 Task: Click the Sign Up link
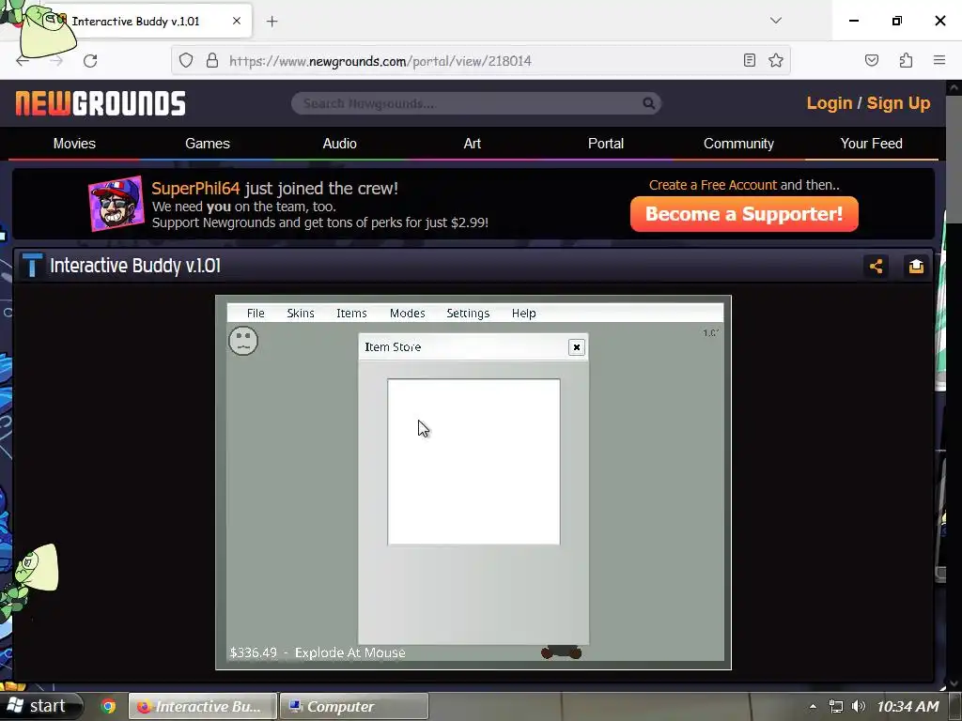pyautogui.click(x=898, y=103)
